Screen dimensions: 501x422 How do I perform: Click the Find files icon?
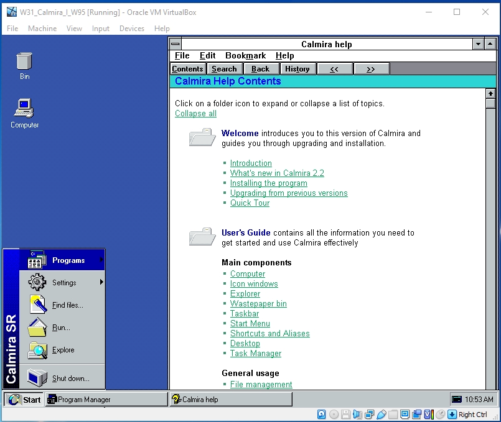tap(38, 305)
